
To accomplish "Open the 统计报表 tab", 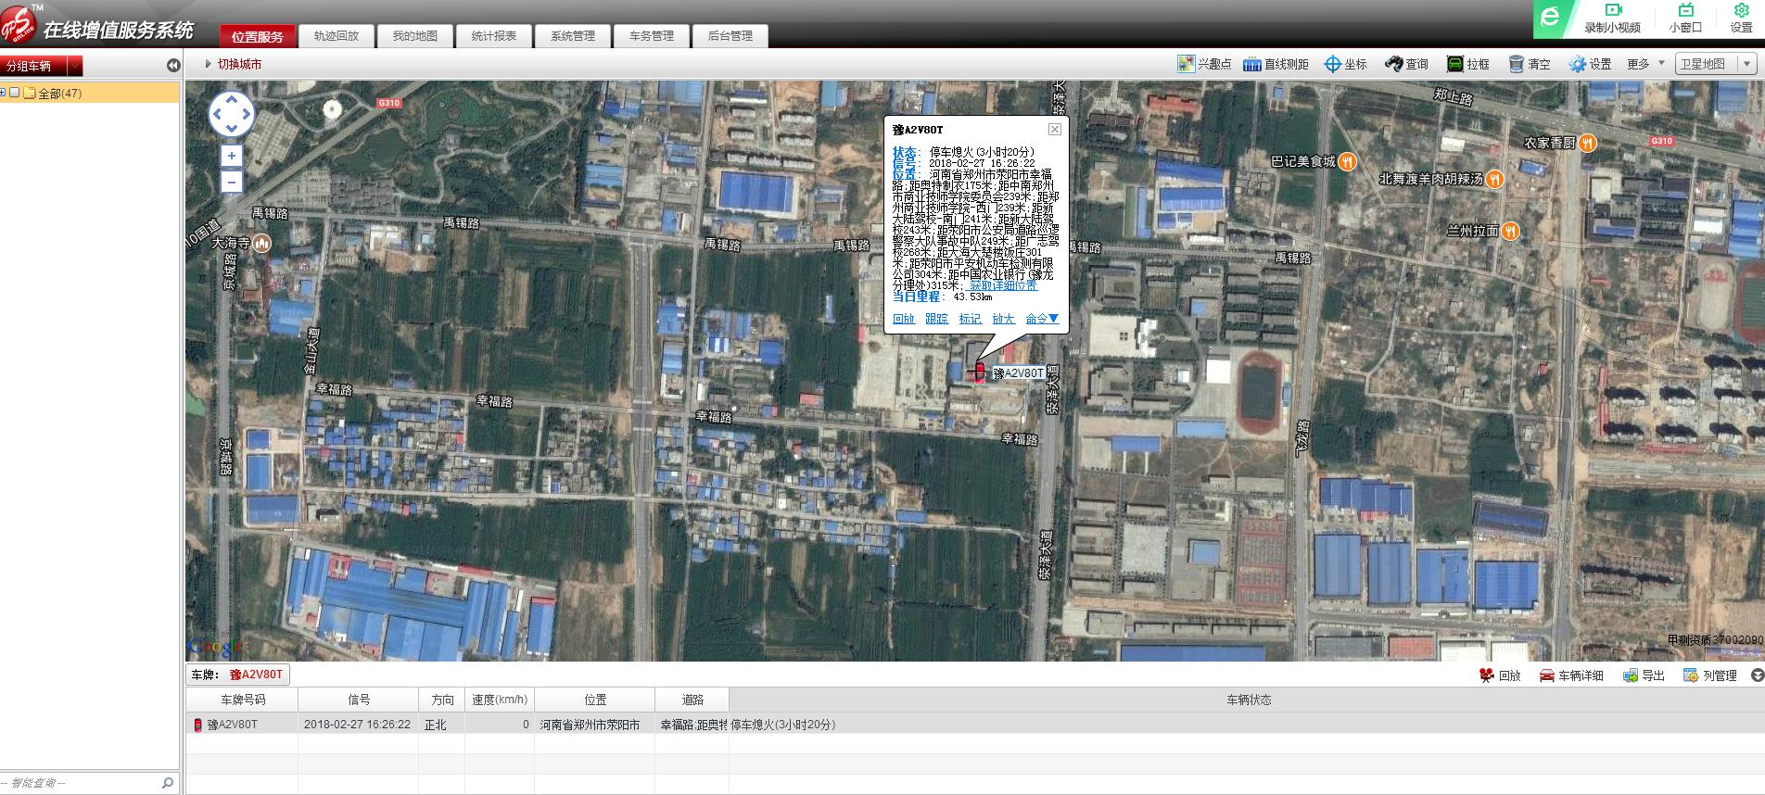I will coord(493,36).
